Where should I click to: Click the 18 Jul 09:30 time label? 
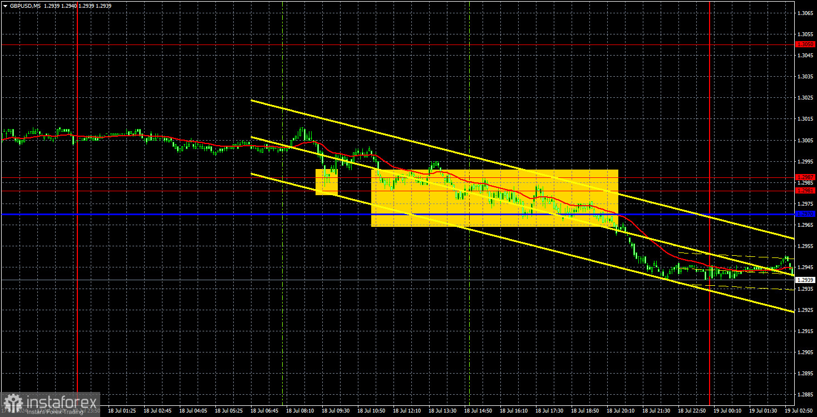tap(336, 411)
